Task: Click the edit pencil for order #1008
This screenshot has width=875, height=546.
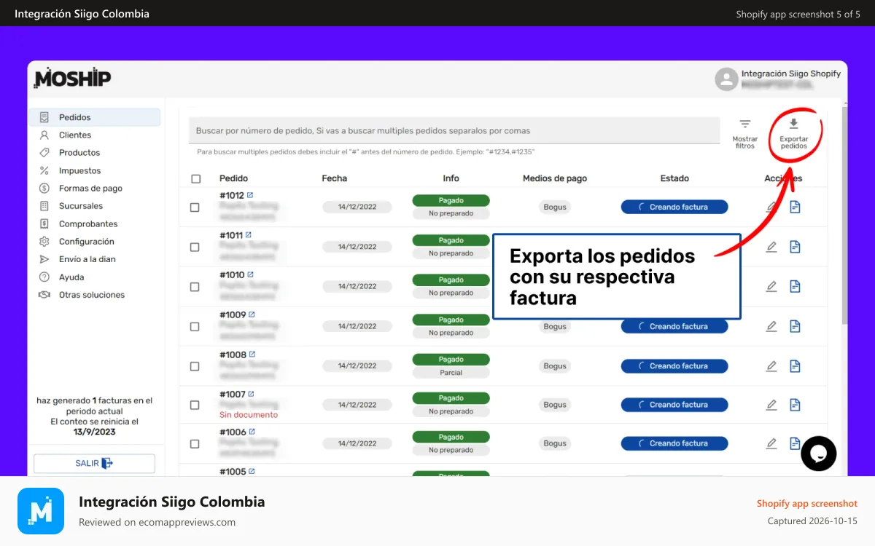Action: (x=771, y=366)
